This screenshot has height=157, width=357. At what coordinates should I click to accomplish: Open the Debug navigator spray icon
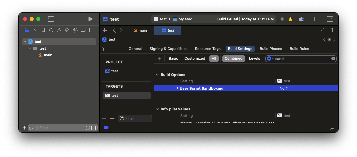(75, 30)
